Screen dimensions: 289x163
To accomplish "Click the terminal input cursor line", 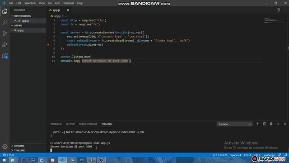I will coord(51,150).
